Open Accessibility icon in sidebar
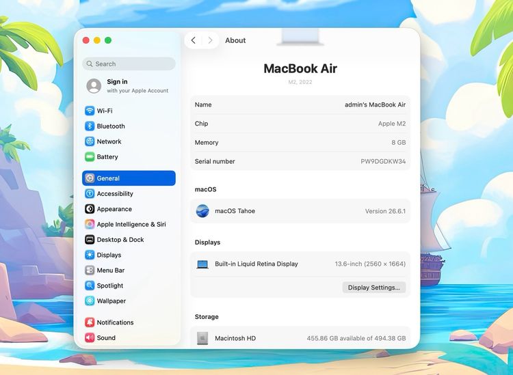513x375 pixels. click(90, 194)
